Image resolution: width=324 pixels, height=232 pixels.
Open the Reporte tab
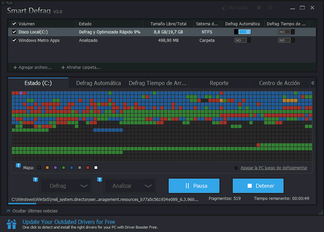point(219,83)
